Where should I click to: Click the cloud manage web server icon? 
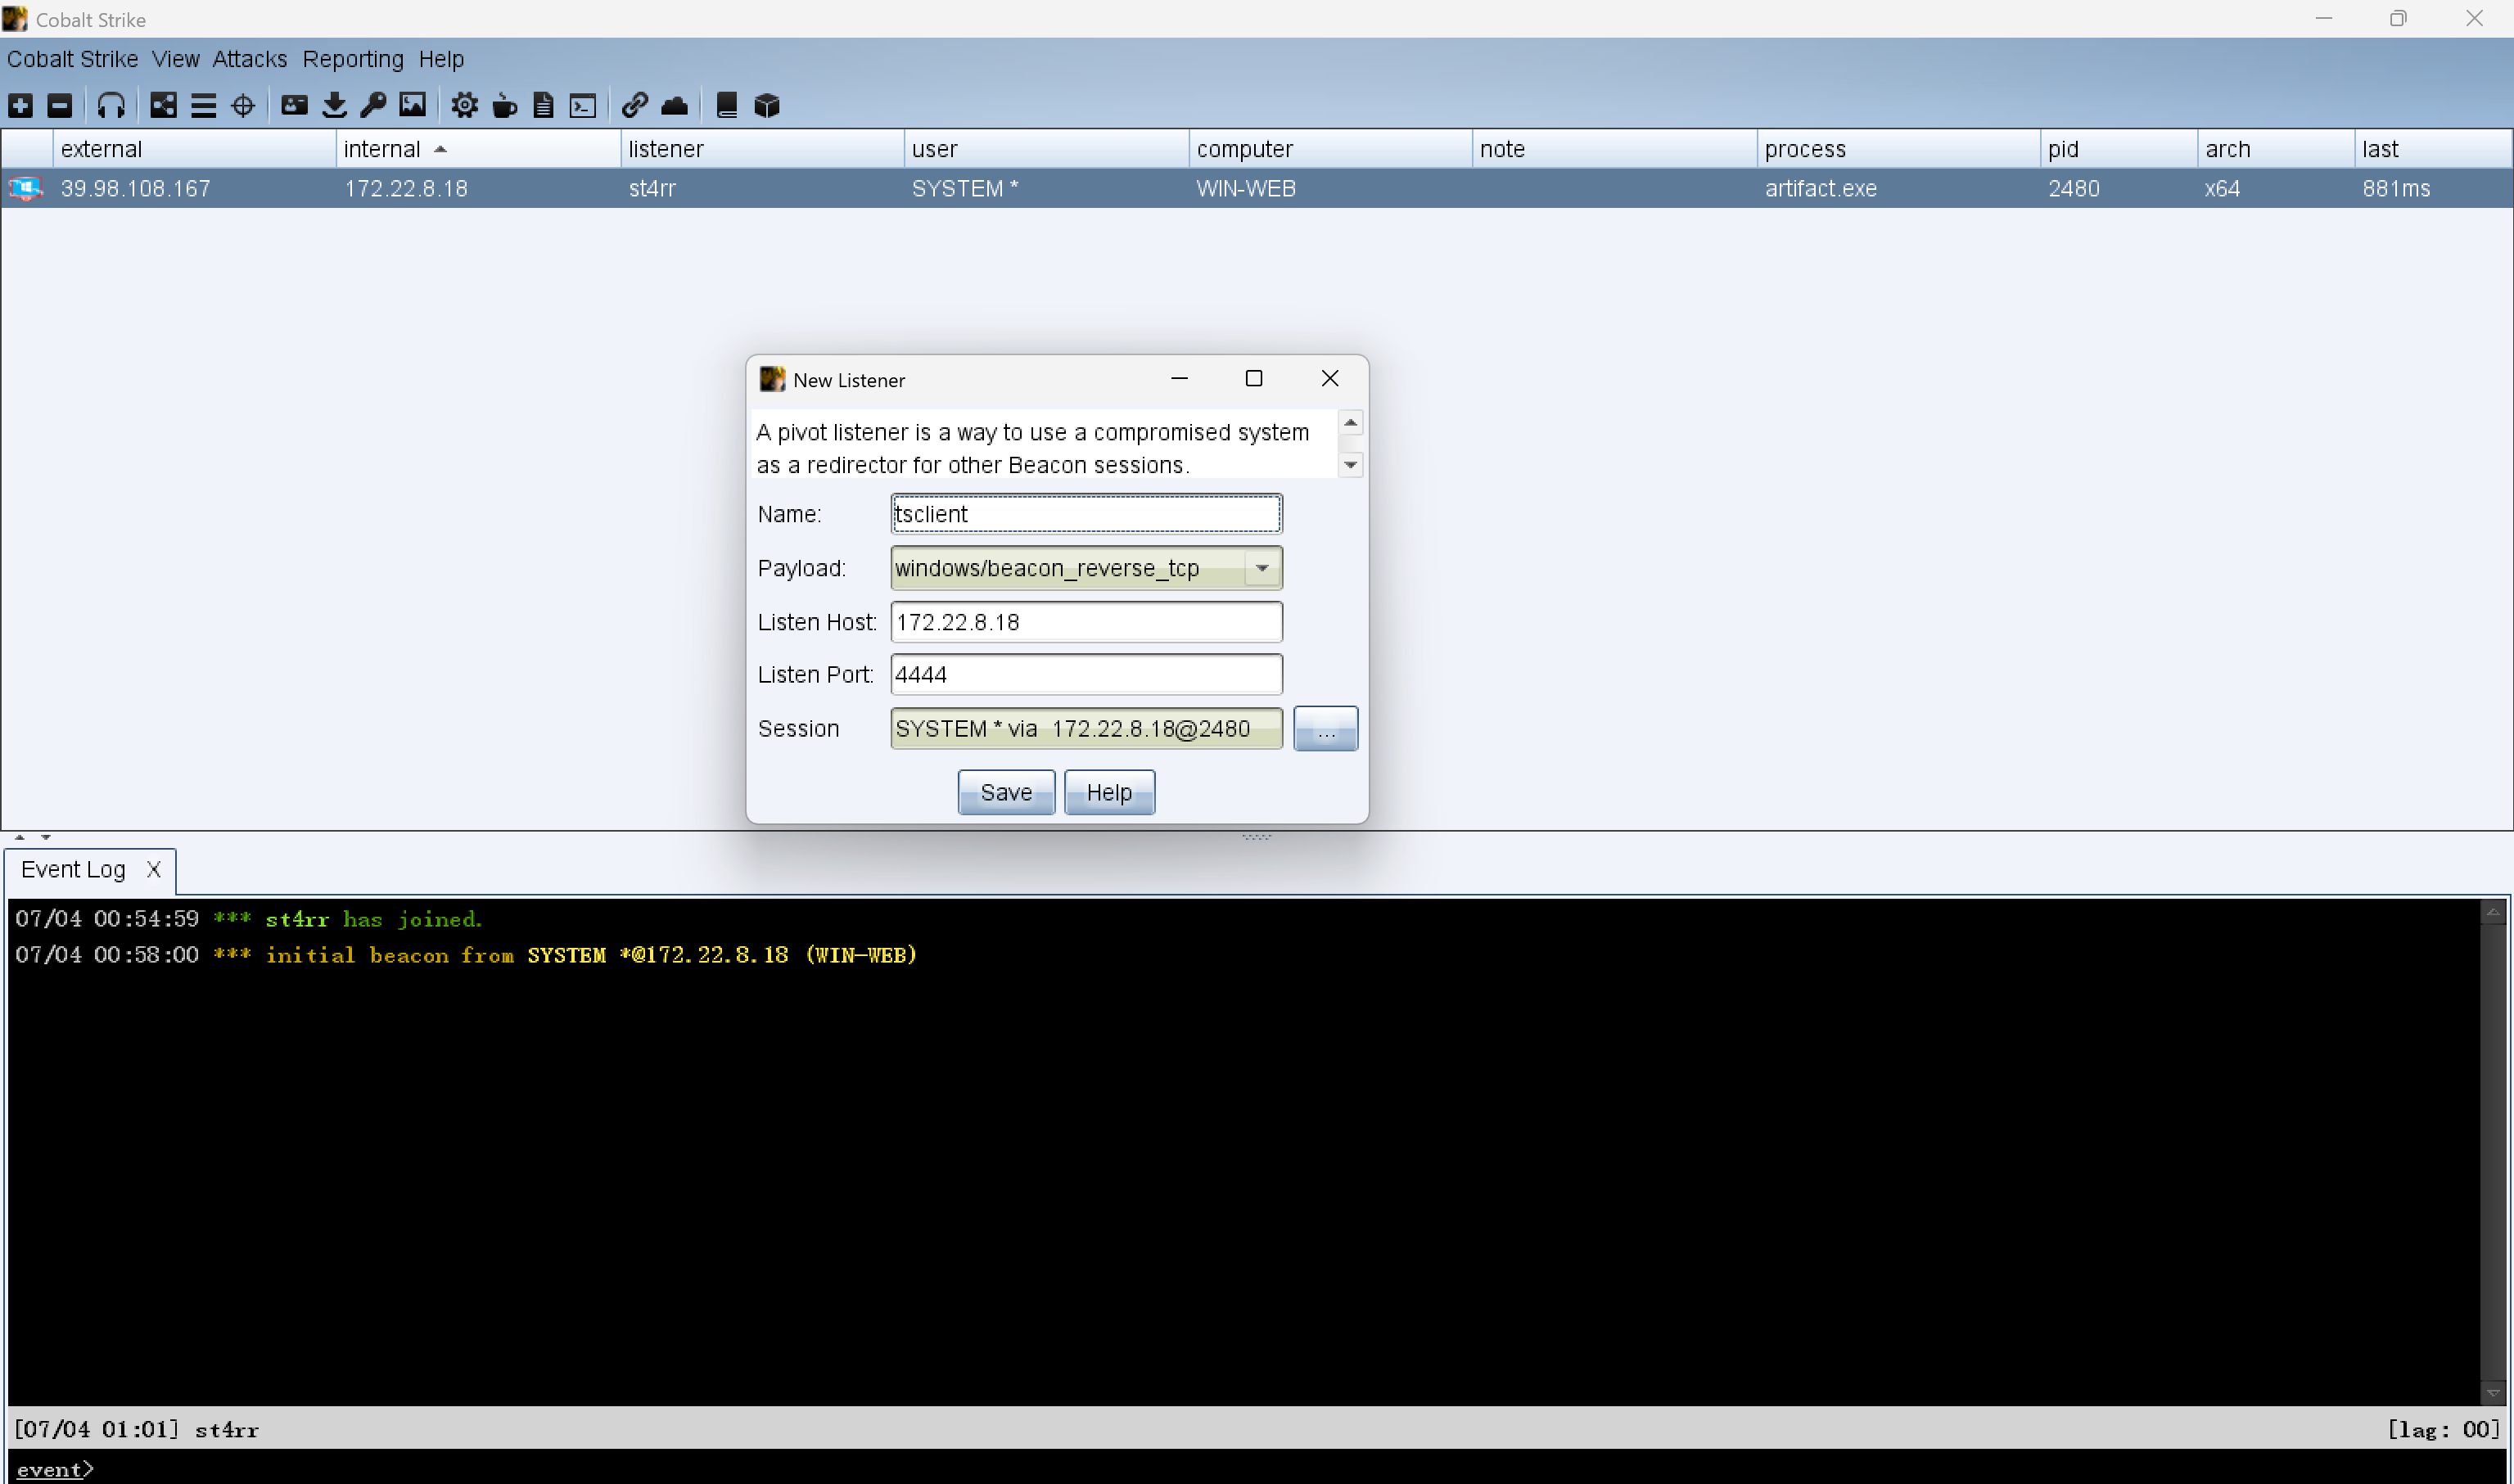(x=675, y=105)
